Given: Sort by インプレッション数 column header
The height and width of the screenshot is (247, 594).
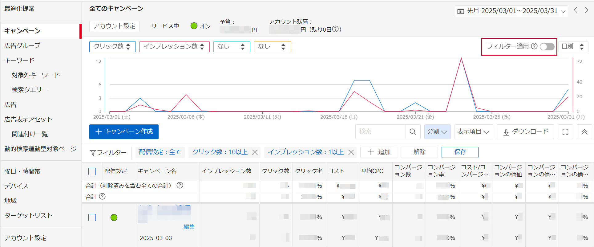Looking at the screenshot, I should 227,171.
